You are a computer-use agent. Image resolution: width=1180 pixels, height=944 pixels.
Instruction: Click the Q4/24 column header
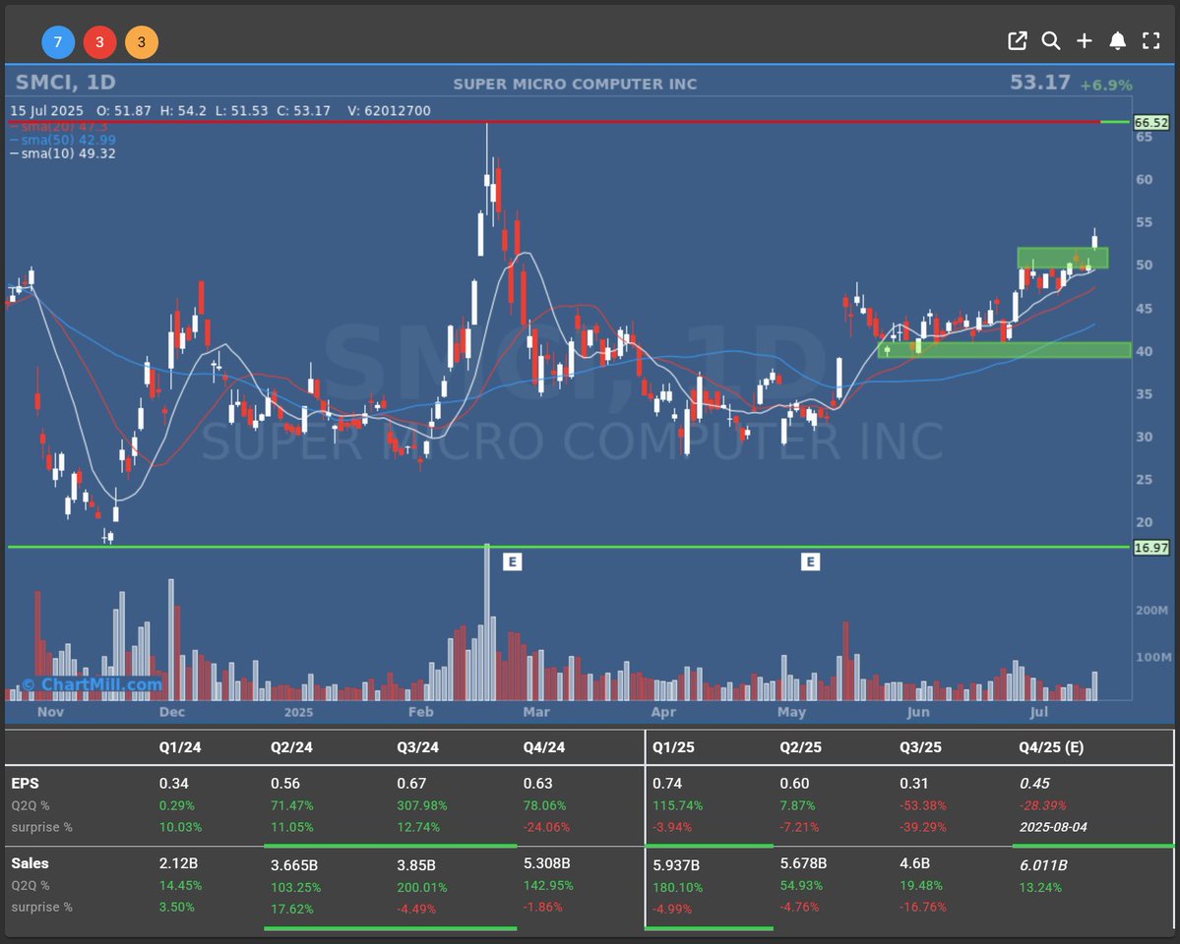click(x=544, y=747)
